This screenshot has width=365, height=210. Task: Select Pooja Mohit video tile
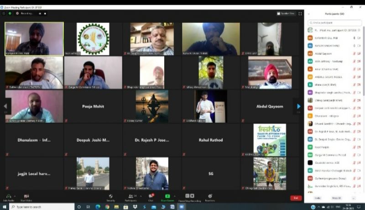[93, 106]
